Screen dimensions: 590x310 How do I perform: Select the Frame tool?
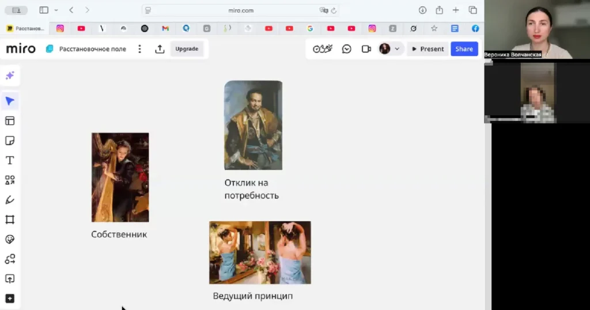tap(10, 220)
